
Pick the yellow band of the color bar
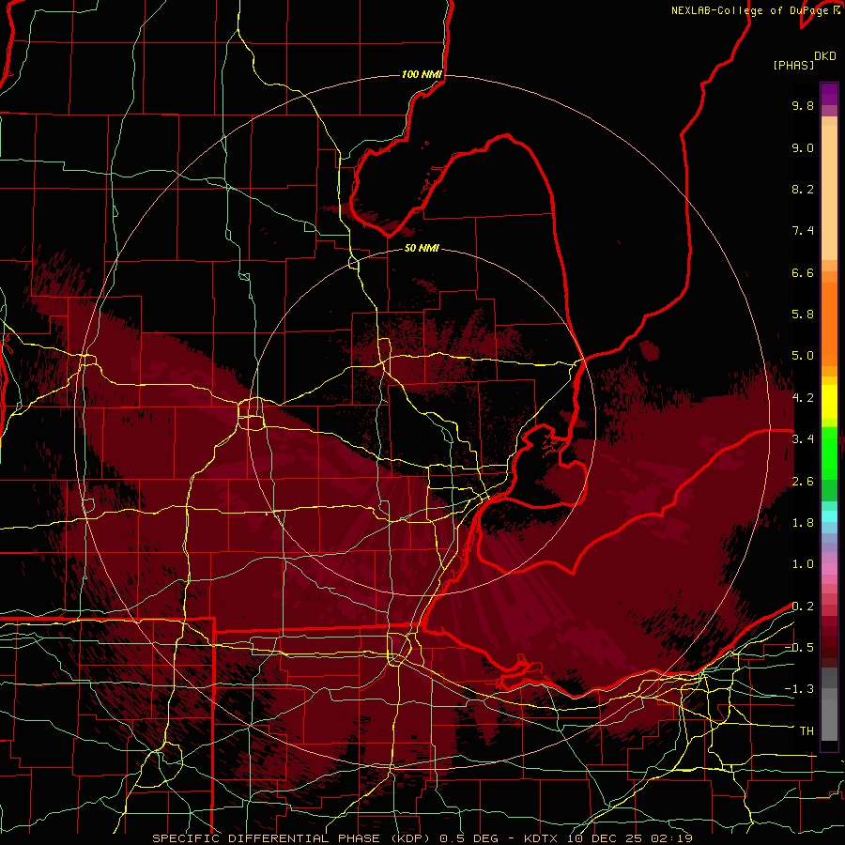click(x=829, y=402)
